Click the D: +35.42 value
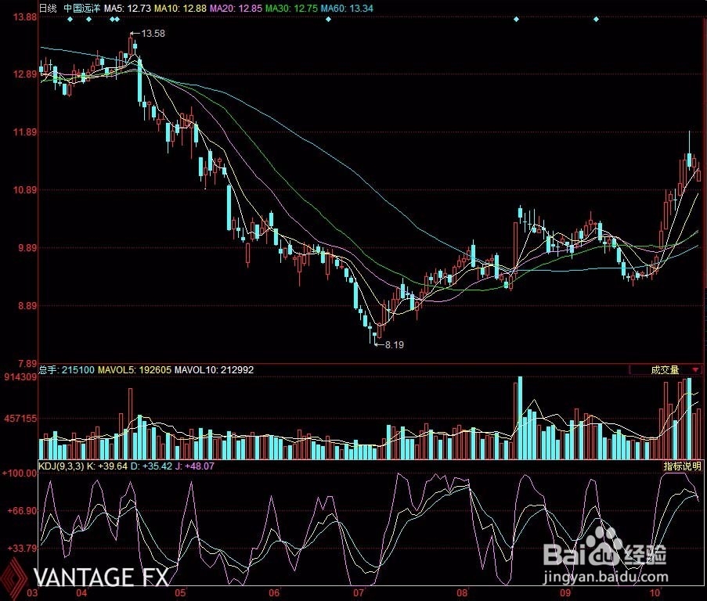 tap(152, 466)
